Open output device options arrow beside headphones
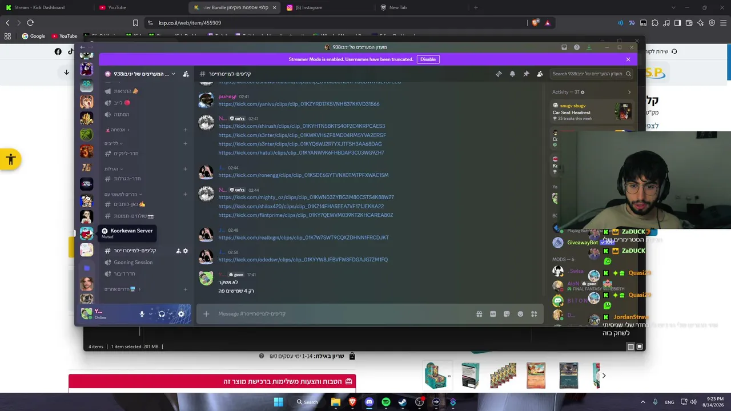 pyautogui.click(x=170, y=314)
